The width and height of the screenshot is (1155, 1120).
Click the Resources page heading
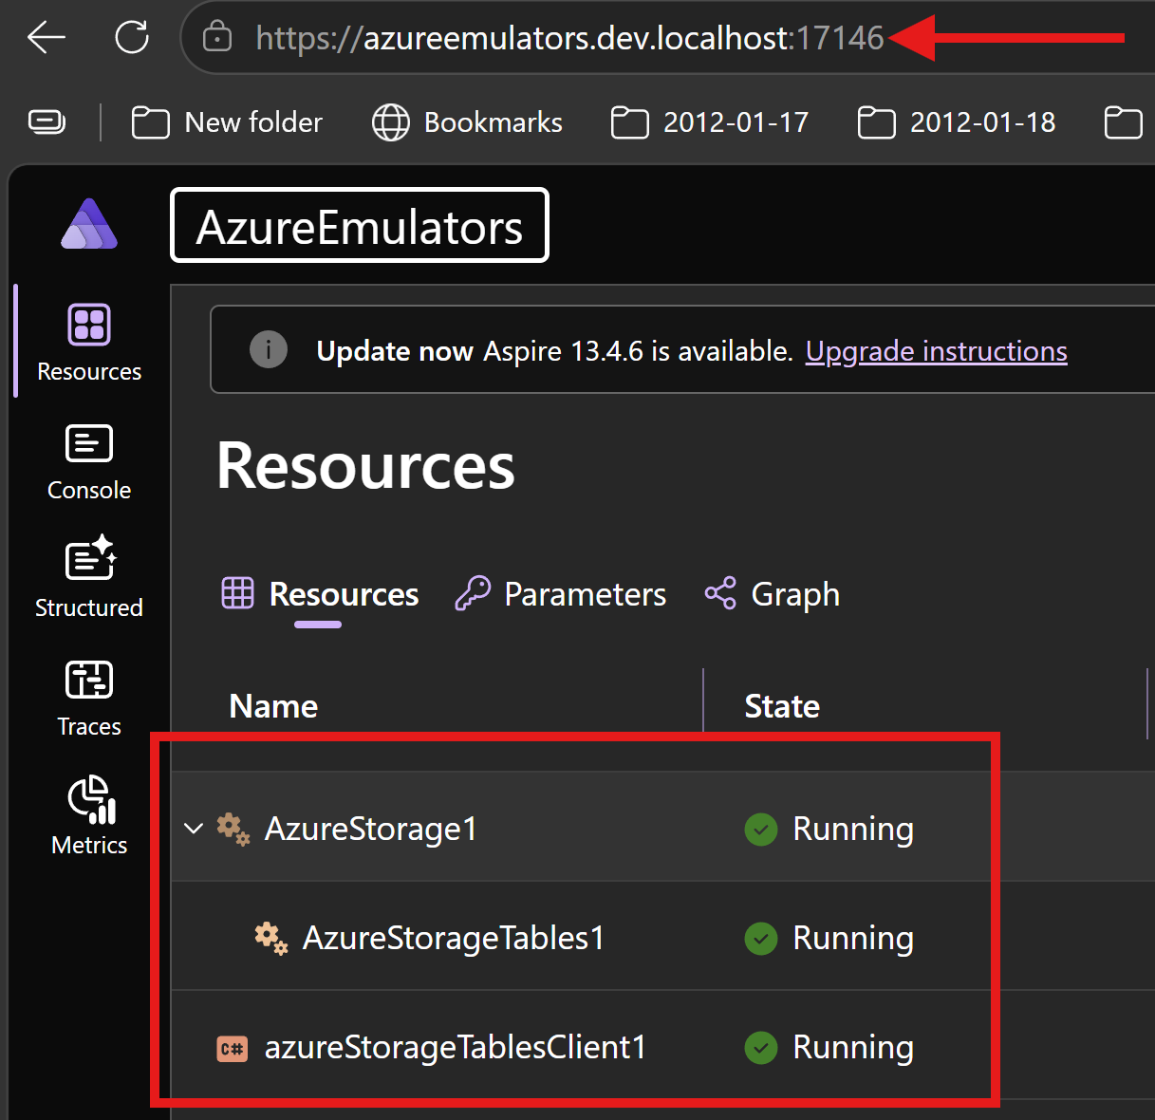(365, 466)
